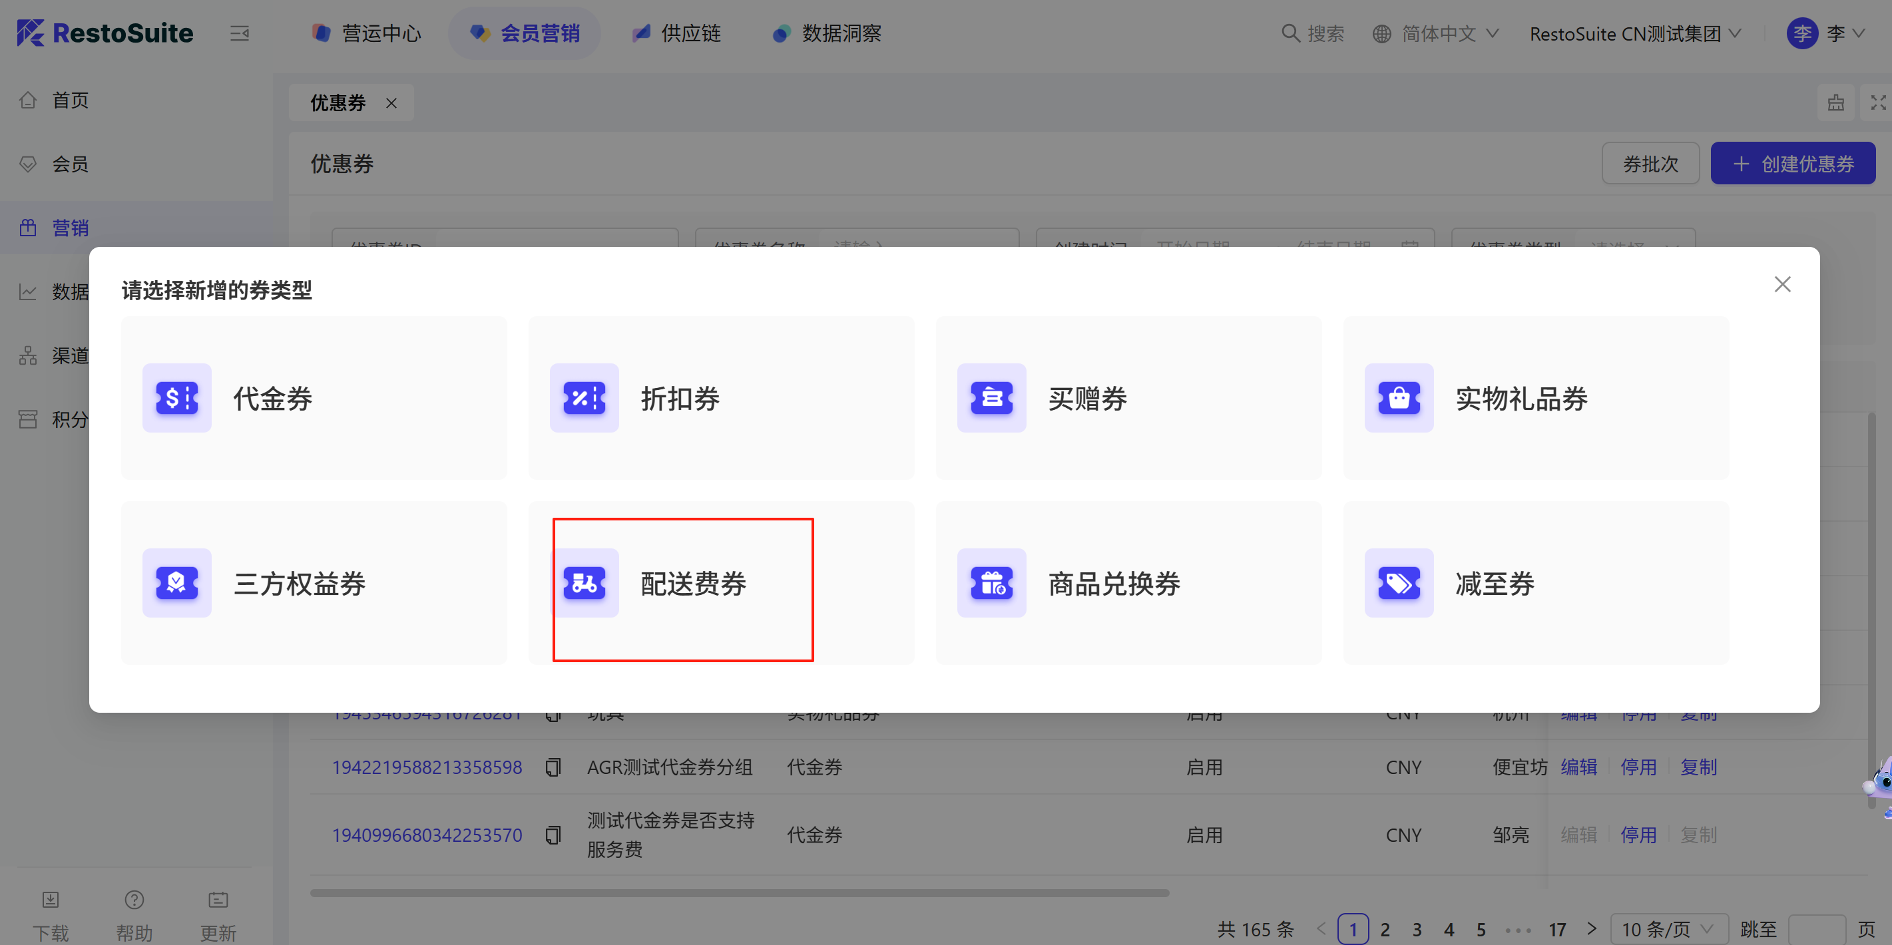Click the 下载 download icon
This screenshot has width=1892, height=945.
[x=50, y=900]
